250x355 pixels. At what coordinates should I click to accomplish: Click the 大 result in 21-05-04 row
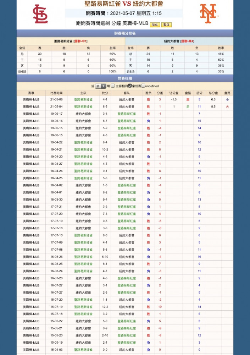pyautogui.click(x=227, y=106)
